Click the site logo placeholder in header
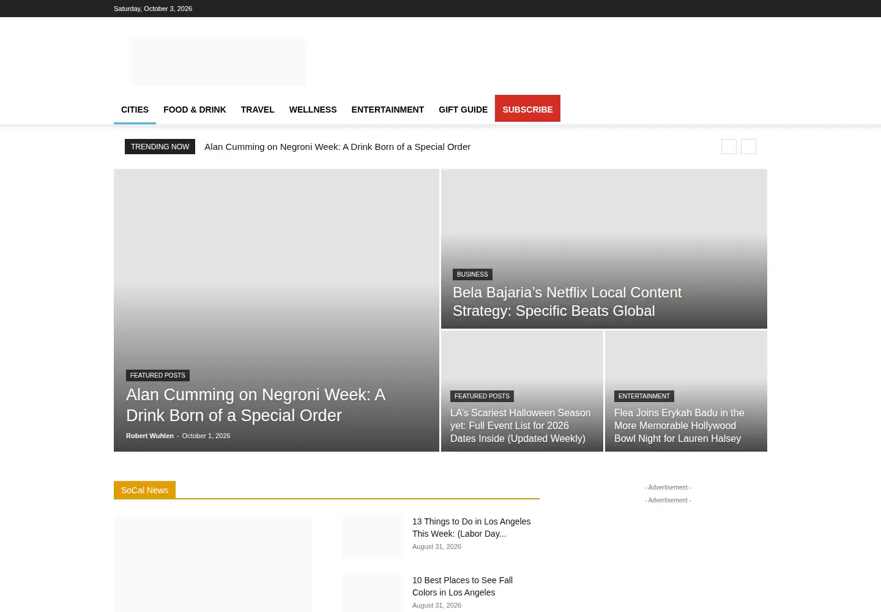881x612 pixels. [x=218, y=62]
